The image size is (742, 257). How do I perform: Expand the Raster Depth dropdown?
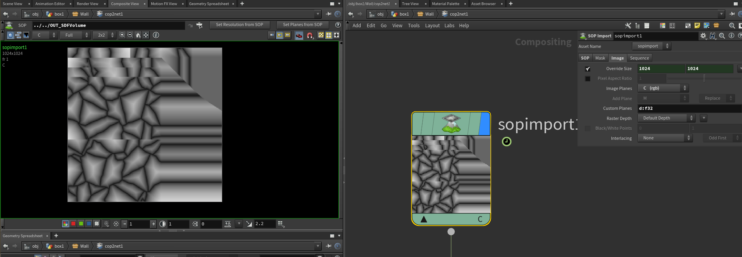pyautogui.click(x=666, y=118)
